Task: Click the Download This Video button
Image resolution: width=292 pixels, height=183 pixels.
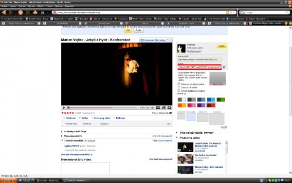Action: [153, 40]
